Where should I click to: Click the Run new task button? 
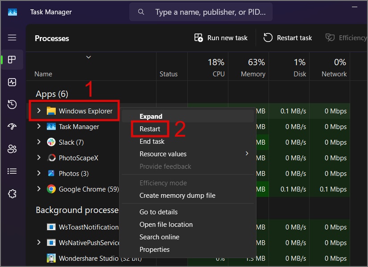pyautogui.click(x=220, y=38)
